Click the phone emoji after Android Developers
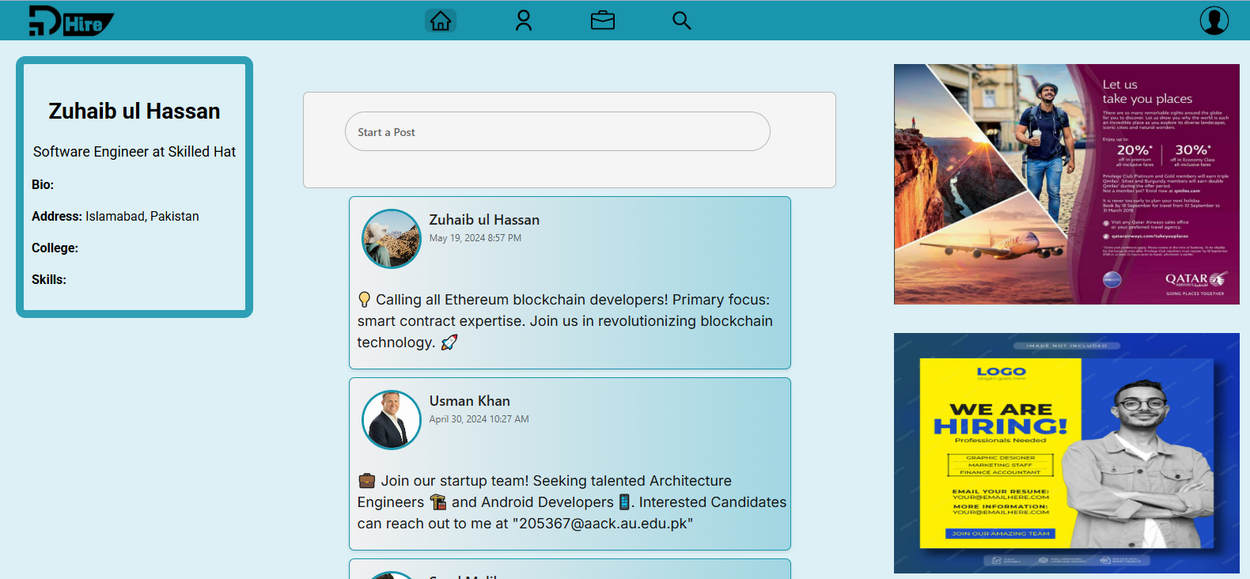 click(624, 502)
